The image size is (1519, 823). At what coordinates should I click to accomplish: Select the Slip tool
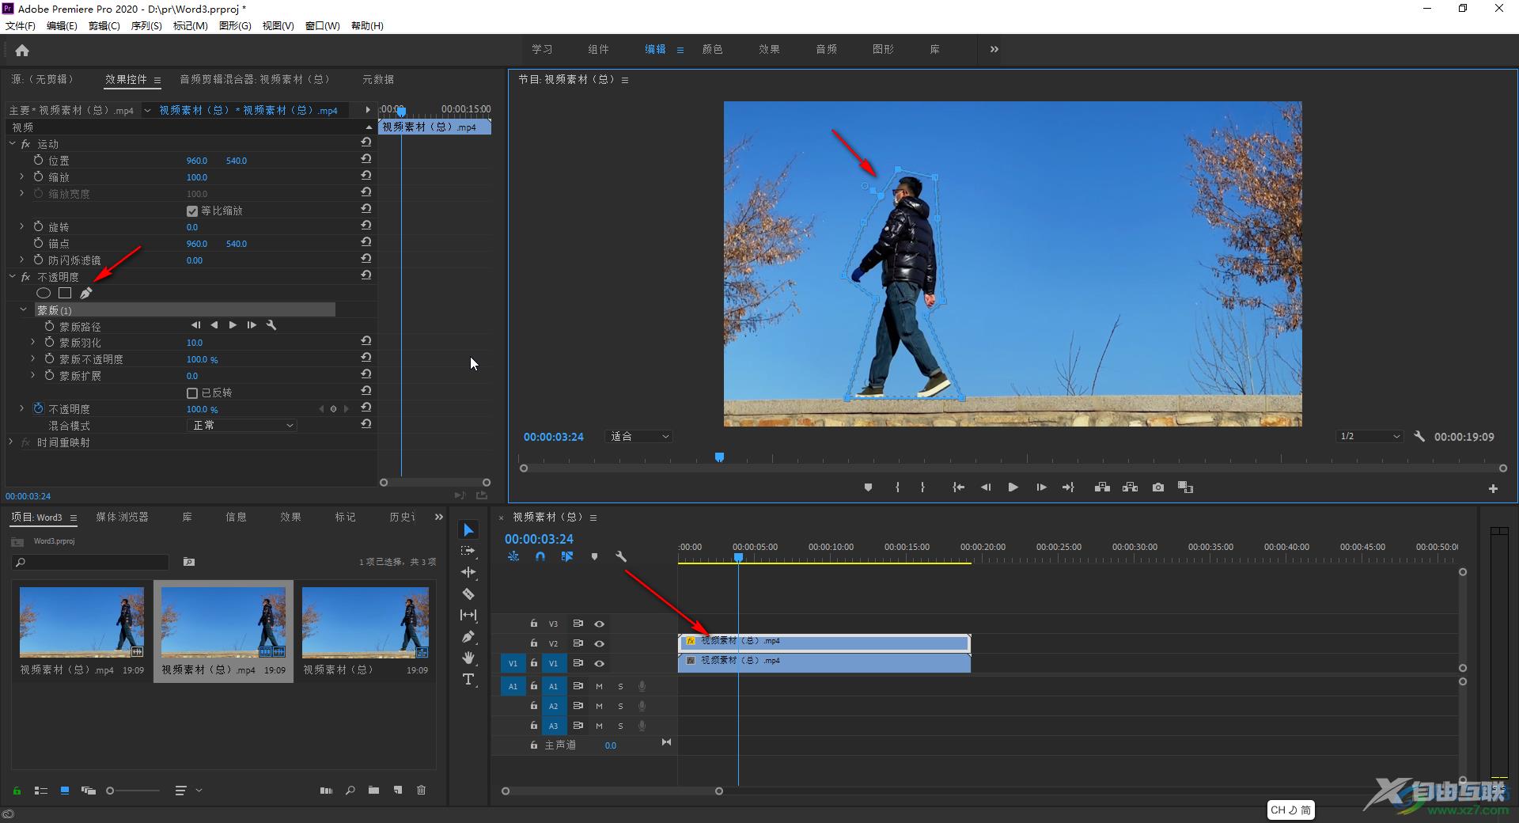468,615
